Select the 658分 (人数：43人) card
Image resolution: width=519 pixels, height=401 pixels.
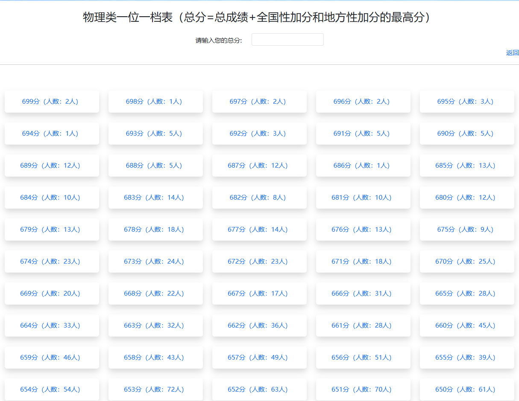[x=155, y=357]
